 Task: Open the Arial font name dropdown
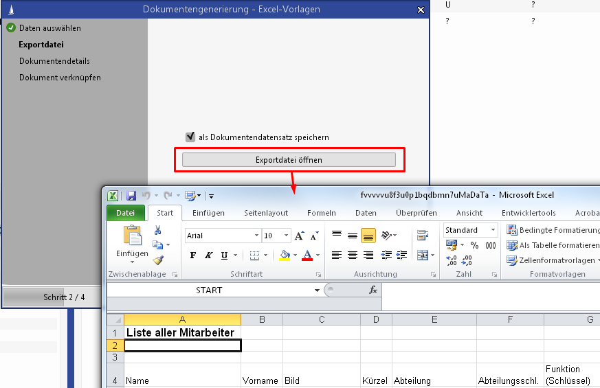click(256, 236)
